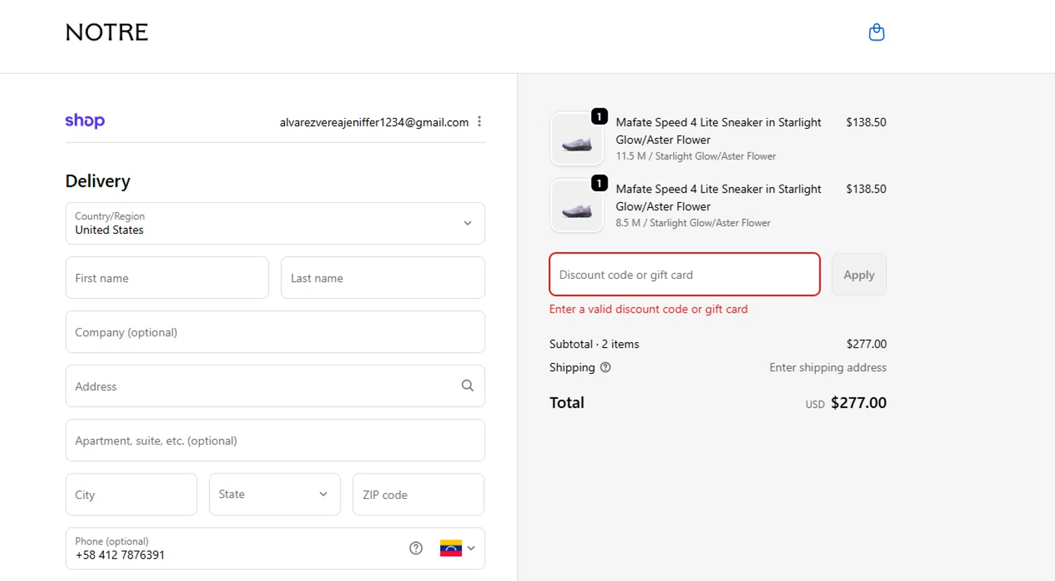
Task: Click the address search magnifier icon
Action: 467,386
